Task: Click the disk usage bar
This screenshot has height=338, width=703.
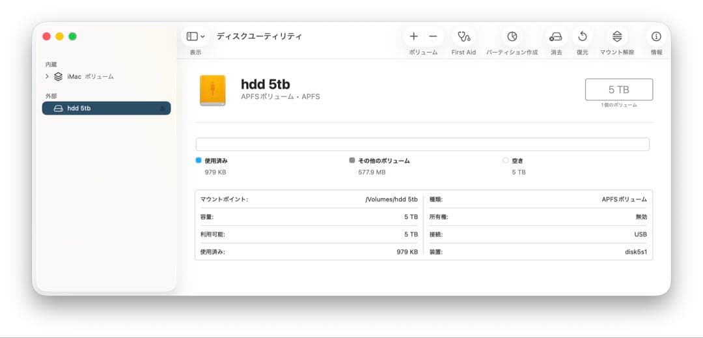Action: click(422, 145)
